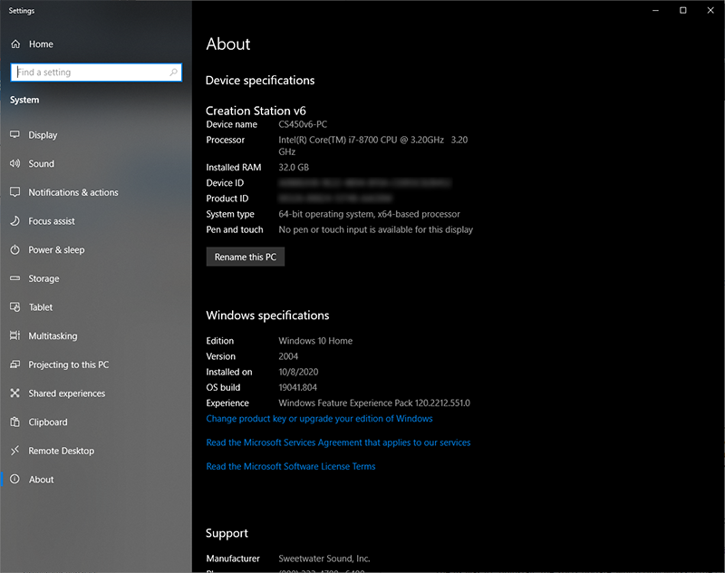Click the Rename this PC button

(245, 257)
